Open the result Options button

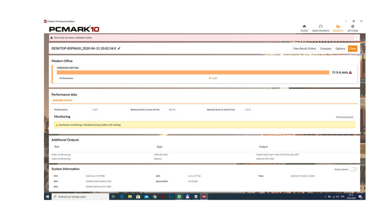click(340, 49)
